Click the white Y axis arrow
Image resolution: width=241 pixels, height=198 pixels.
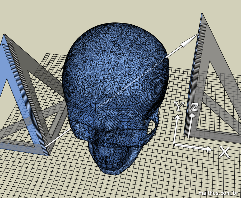tap(176, 129)
